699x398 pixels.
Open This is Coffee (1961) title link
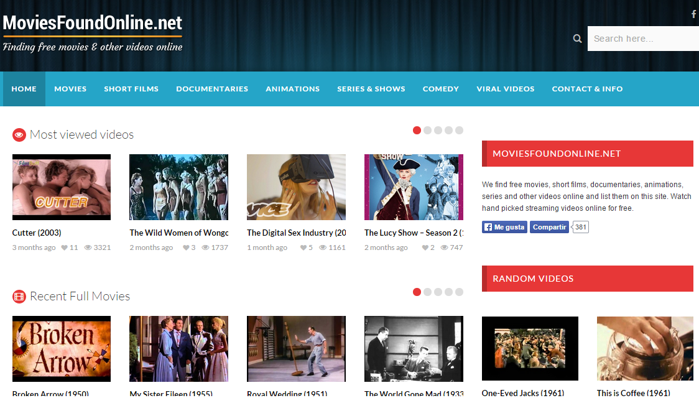coord(634,392)
